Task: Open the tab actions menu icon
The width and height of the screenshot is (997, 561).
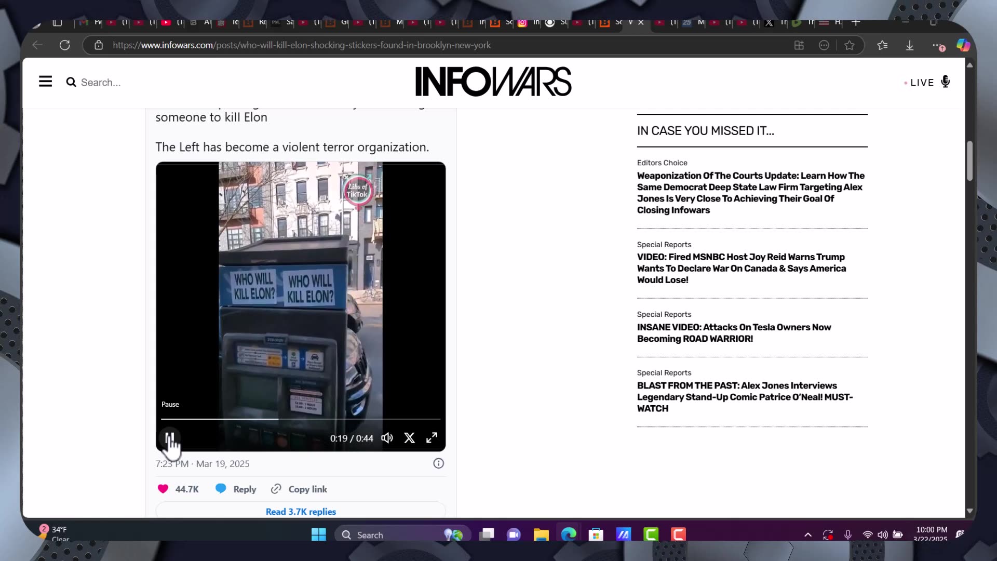Action: [x=57, y=22]
